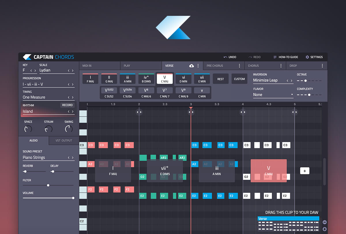Adjust the Swing knob

pos(69,129)
